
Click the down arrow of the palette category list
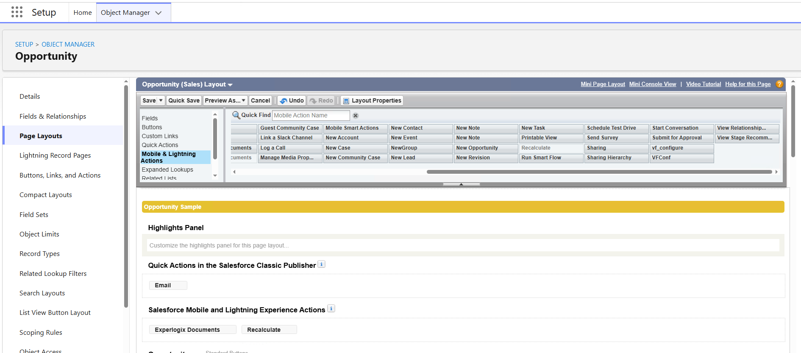click(x=215, y=175)
